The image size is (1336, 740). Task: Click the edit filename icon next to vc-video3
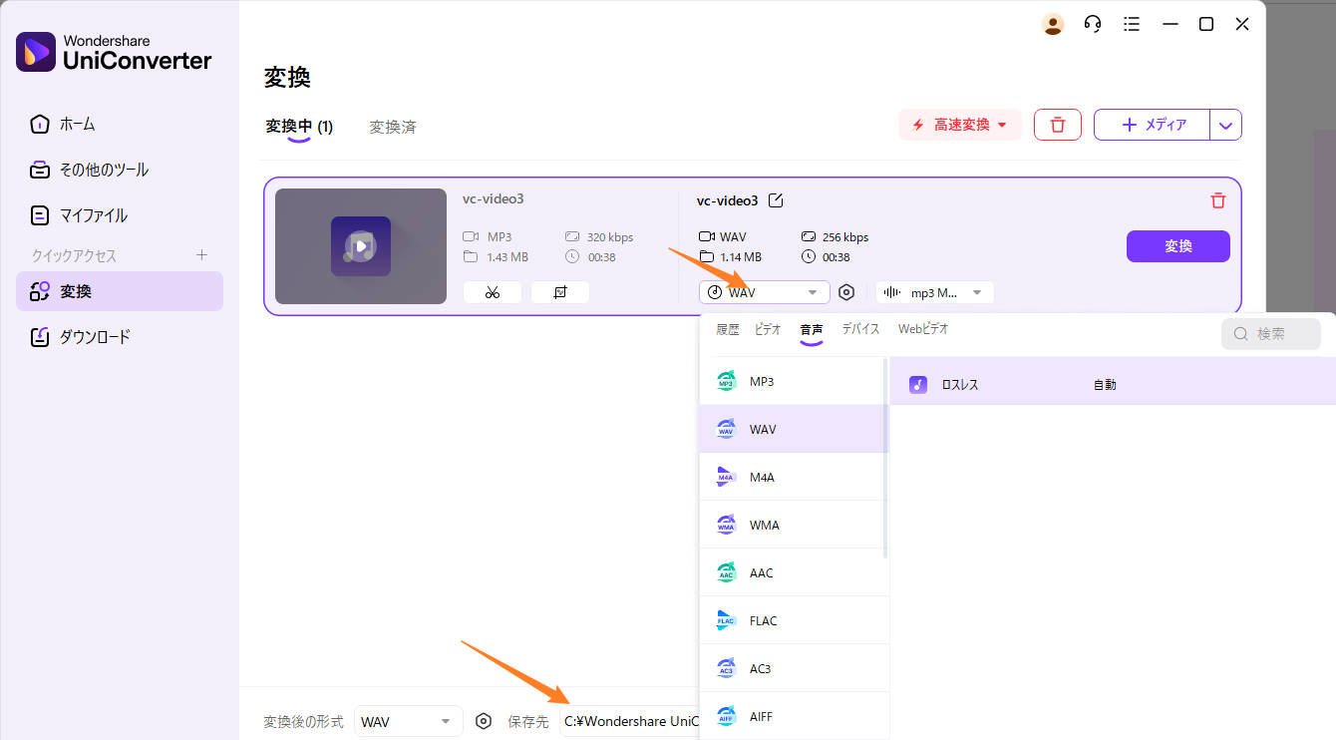click(776, 200)
